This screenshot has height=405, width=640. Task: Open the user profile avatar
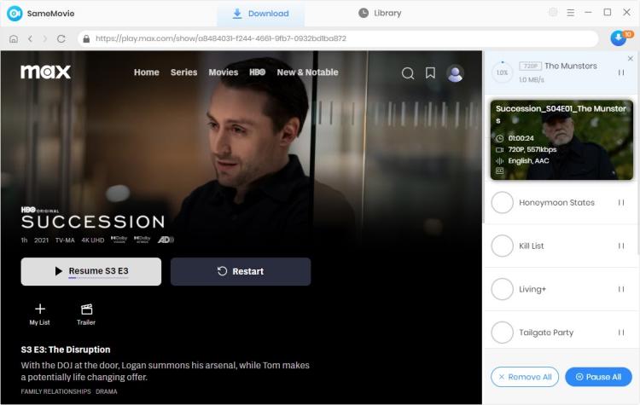pos(455,73)
